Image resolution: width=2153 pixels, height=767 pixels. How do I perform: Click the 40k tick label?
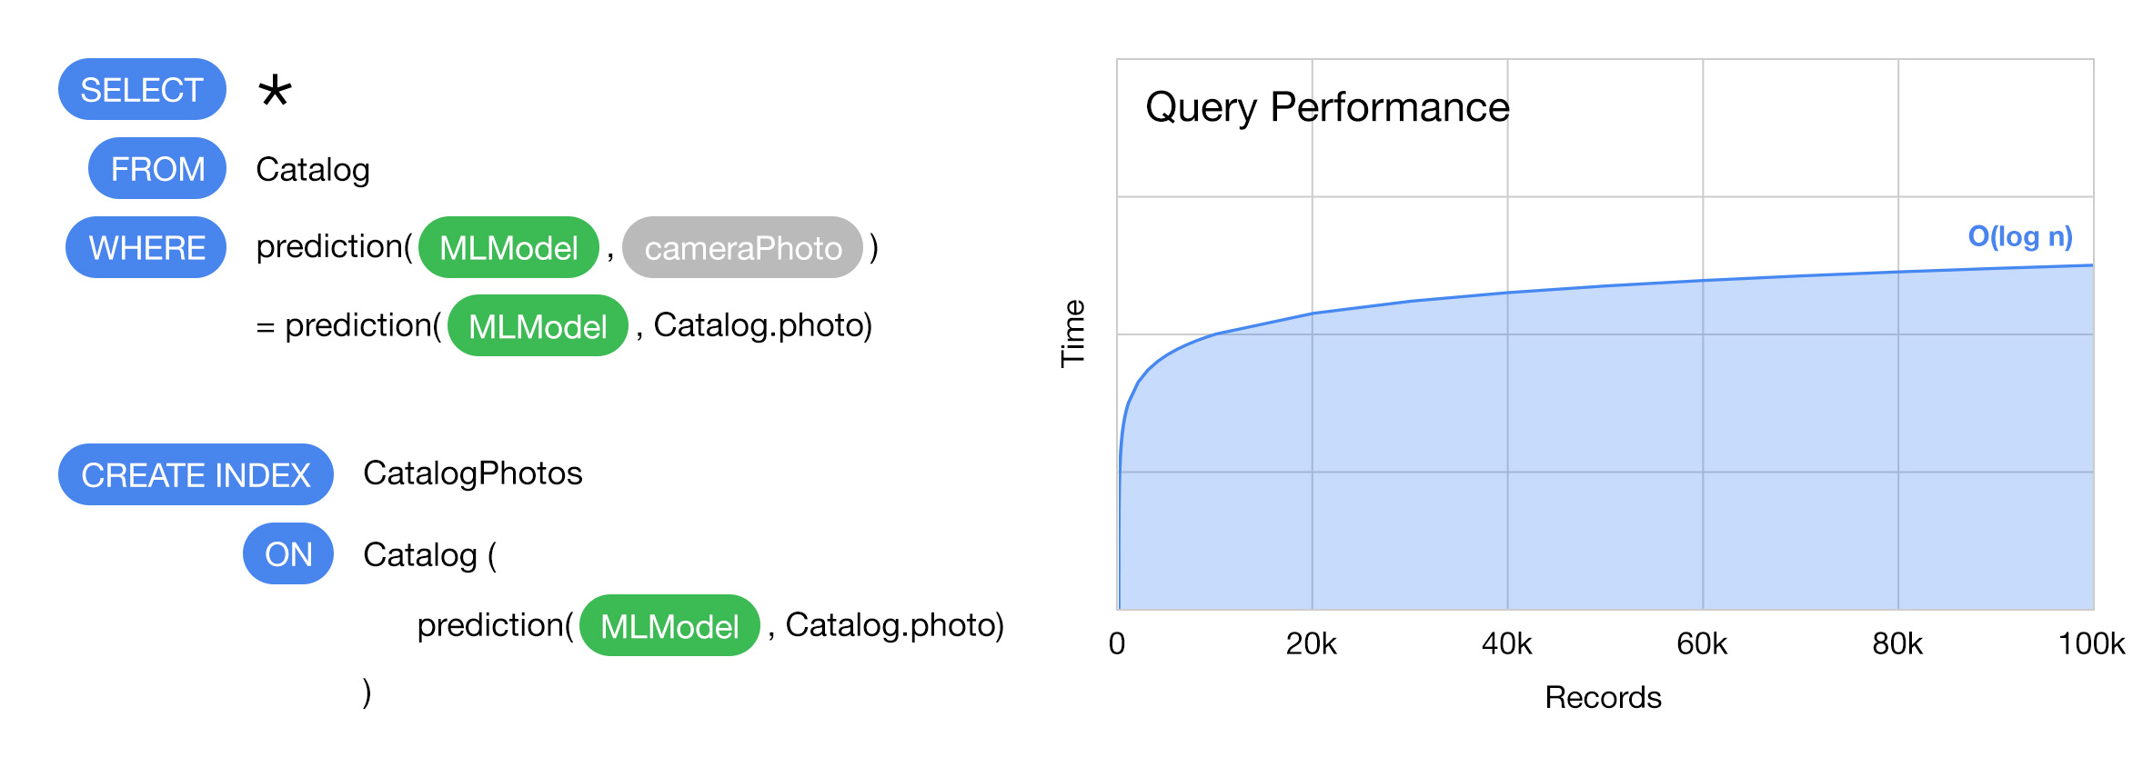tap(1506, 644)
